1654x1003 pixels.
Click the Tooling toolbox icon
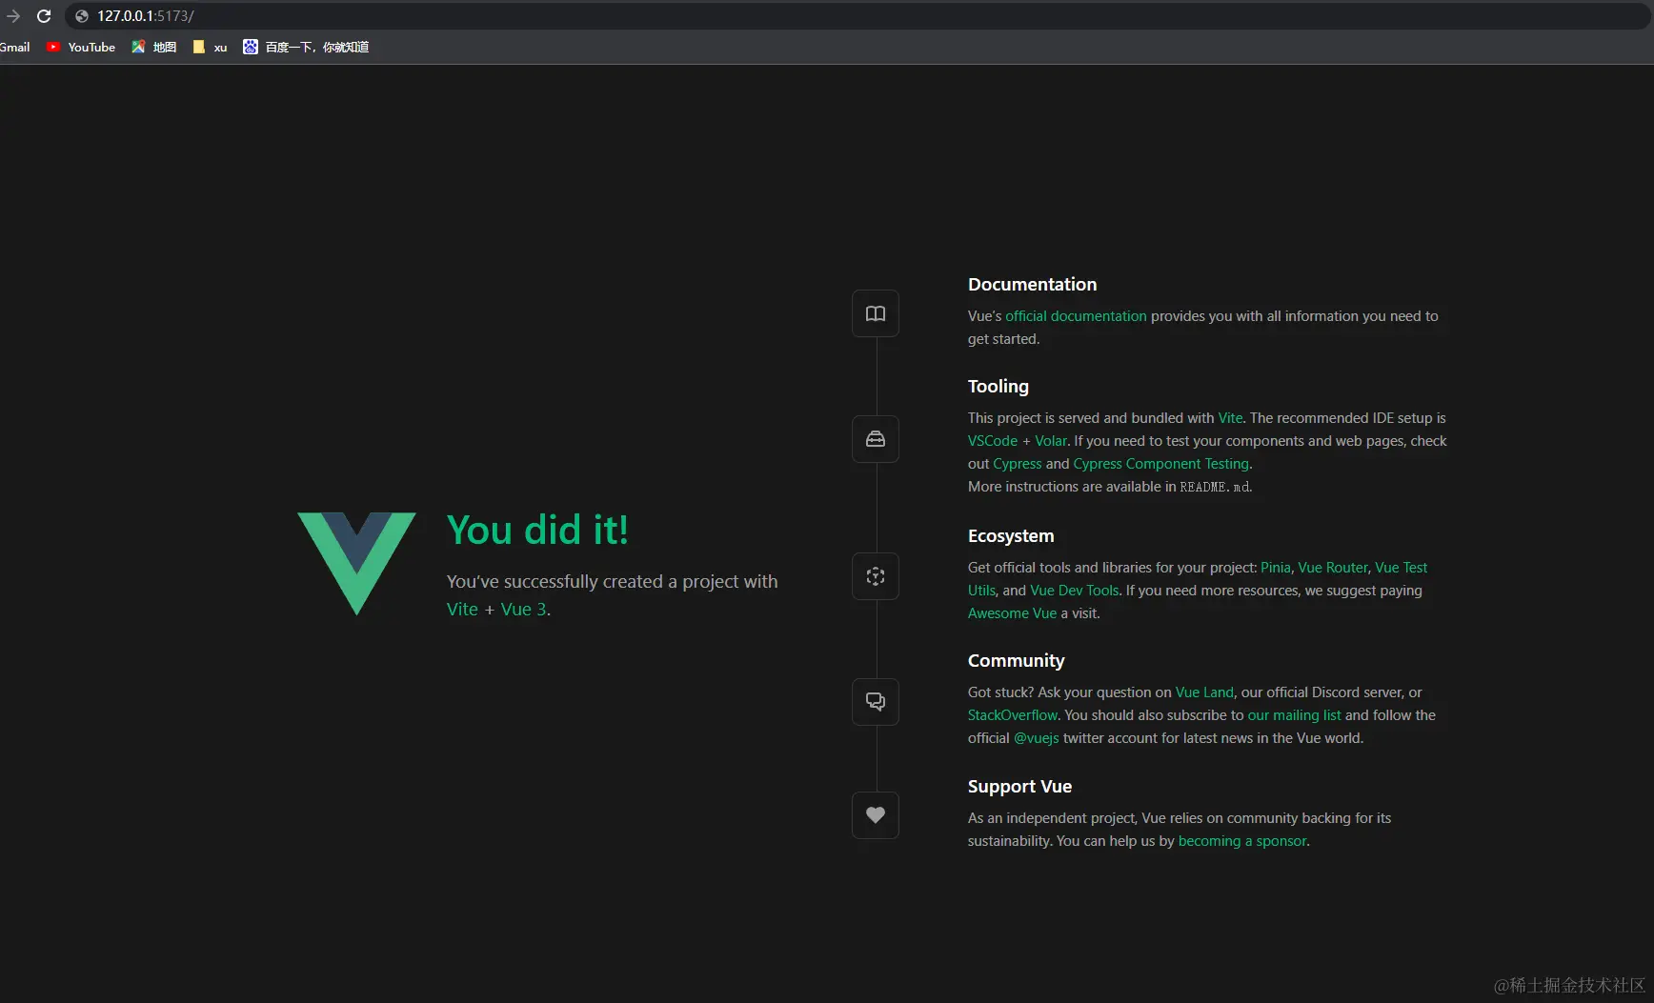[x=875, y=439]
